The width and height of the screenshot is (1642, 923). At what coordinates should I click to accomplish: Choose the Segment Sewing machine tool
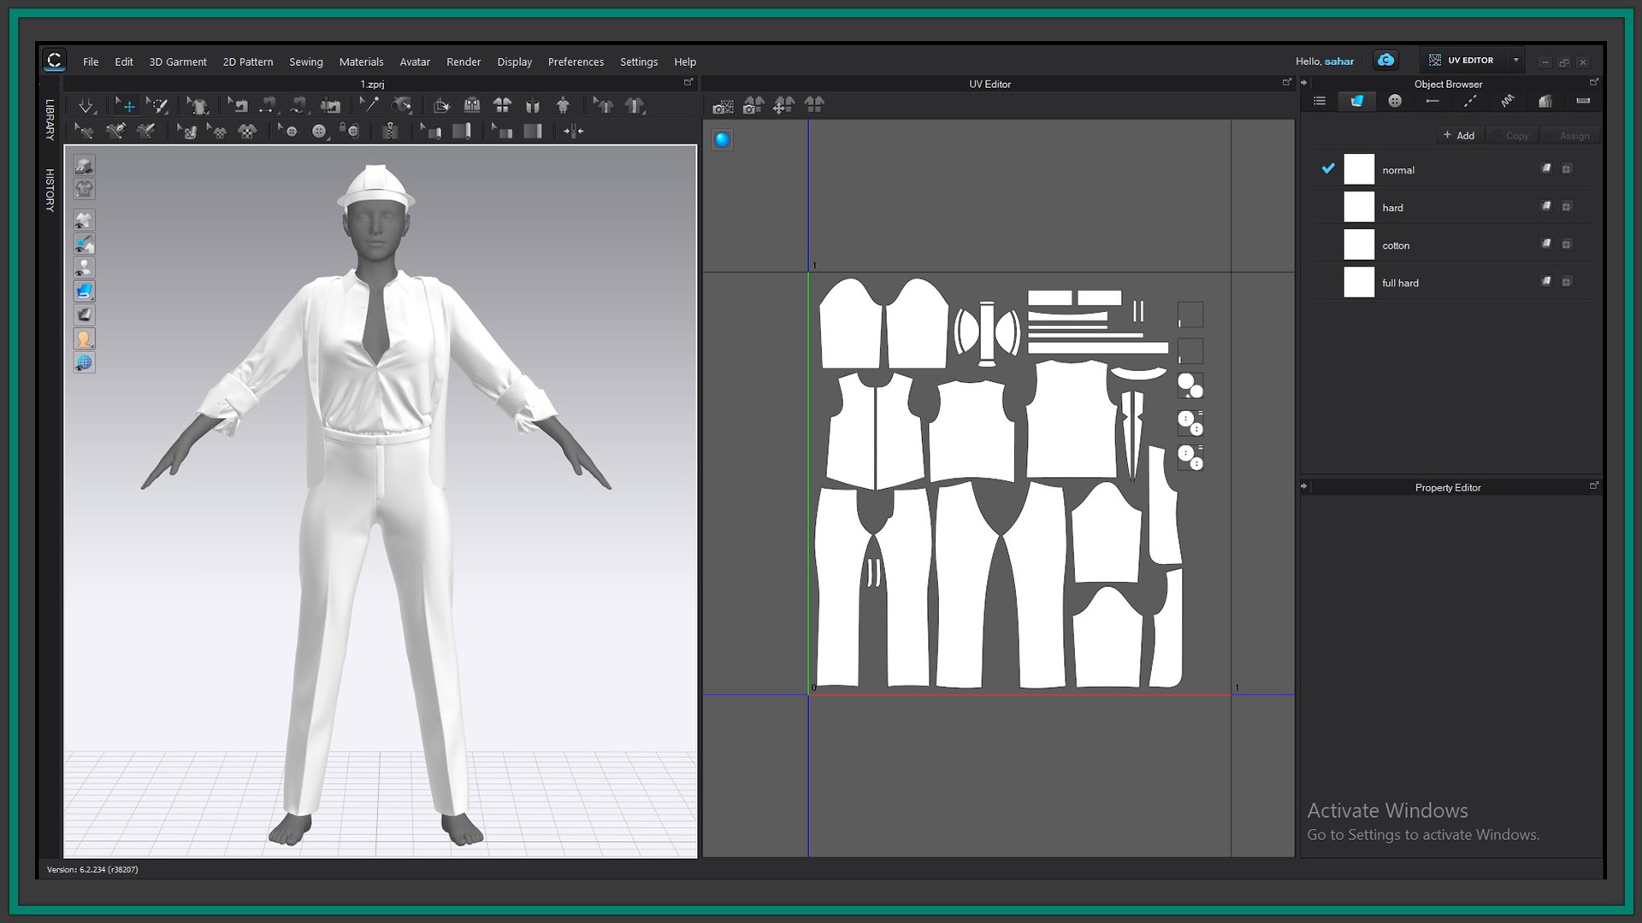268,106
